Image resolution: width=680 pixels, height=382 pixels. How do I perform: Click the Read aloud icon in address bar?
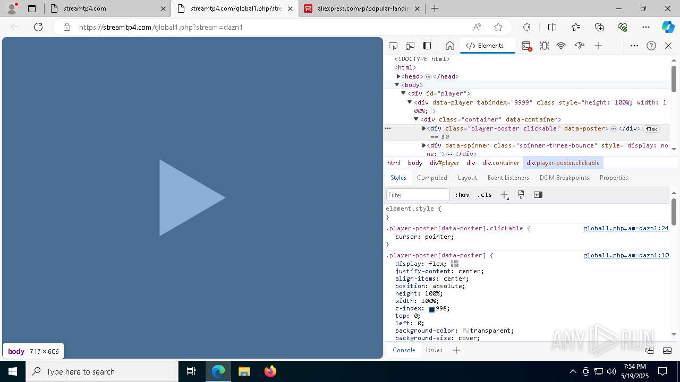477,27
